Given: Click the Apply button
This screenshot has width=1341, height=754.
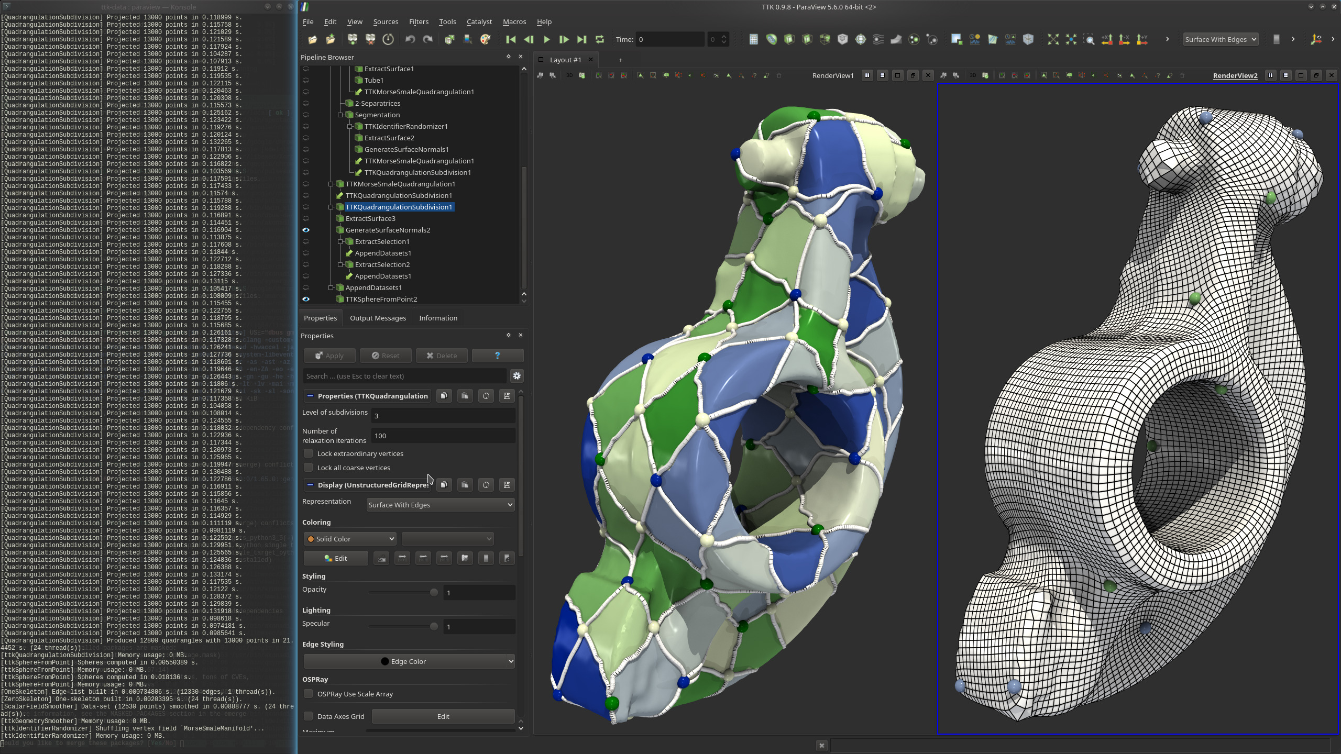Looking at the screenshot, I should click(329, 356).
